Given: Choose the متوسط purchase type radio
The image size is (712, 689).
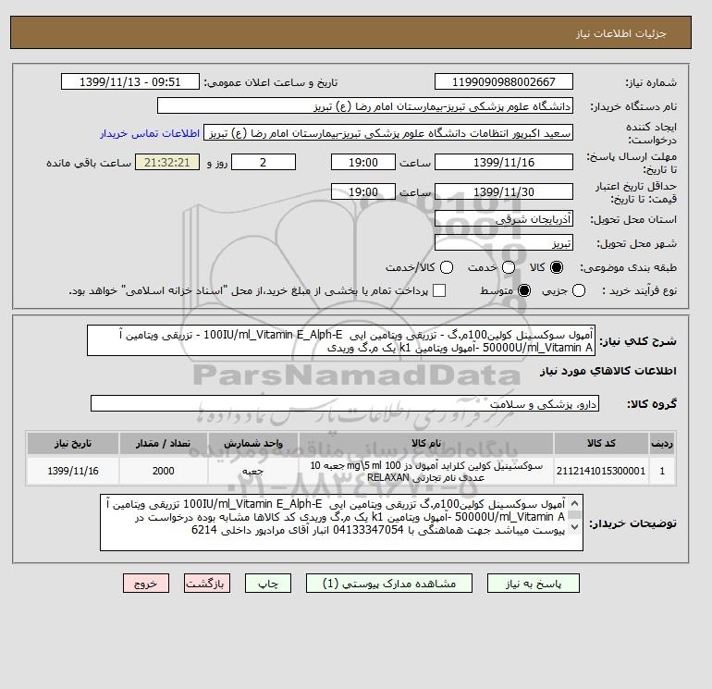Looking at the screenshot, I should tap(524, 290).
